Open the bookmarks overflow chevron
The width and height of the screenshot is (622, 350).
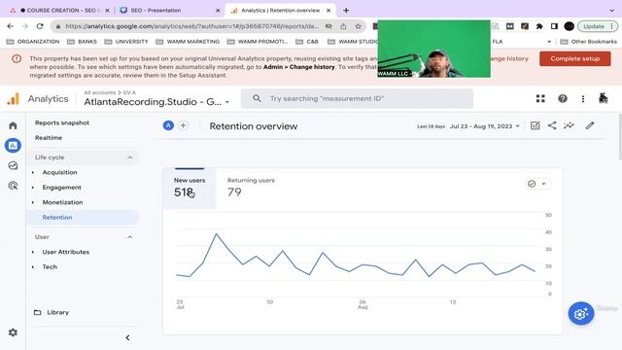(549, 41)
